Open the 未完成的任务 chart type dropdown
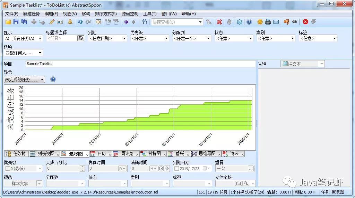The width and height of the screenshot is (355, 198). [x=42, y=79]
